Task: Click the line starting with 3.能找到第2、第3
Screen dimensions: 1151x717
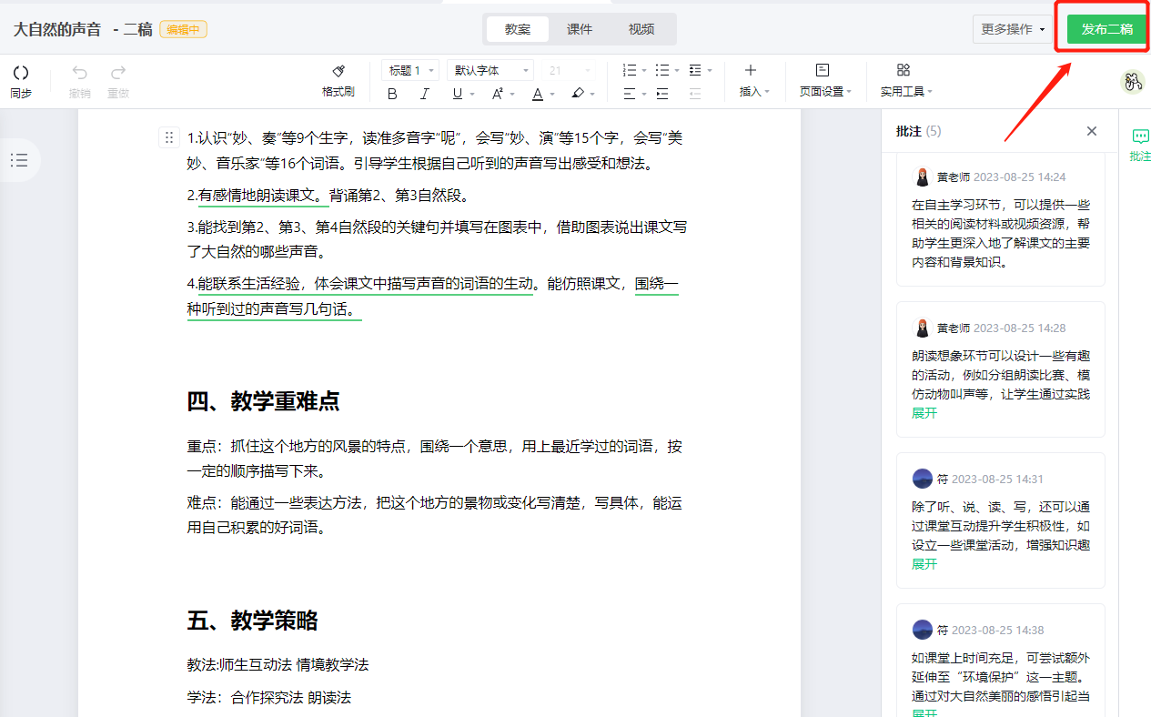Action: (x=438, y=227)
